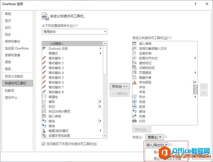This screenshot has width=213, height=162.
Task: Click the 日期和时间 icon
Action: pyautogui.click(x=134, y=68)
